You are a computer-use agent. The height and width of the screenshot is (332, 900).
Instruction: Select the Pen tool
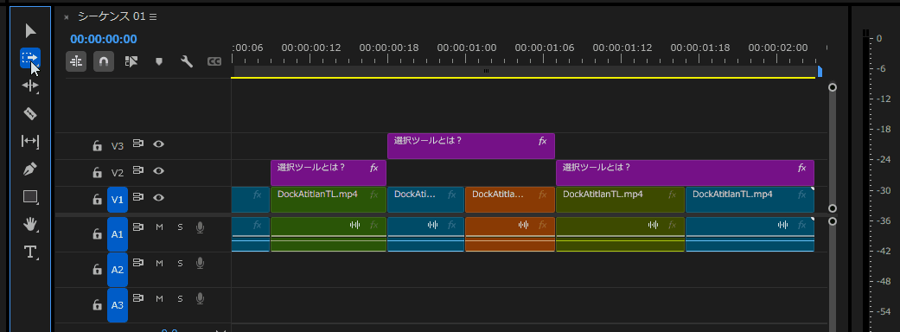30,169
